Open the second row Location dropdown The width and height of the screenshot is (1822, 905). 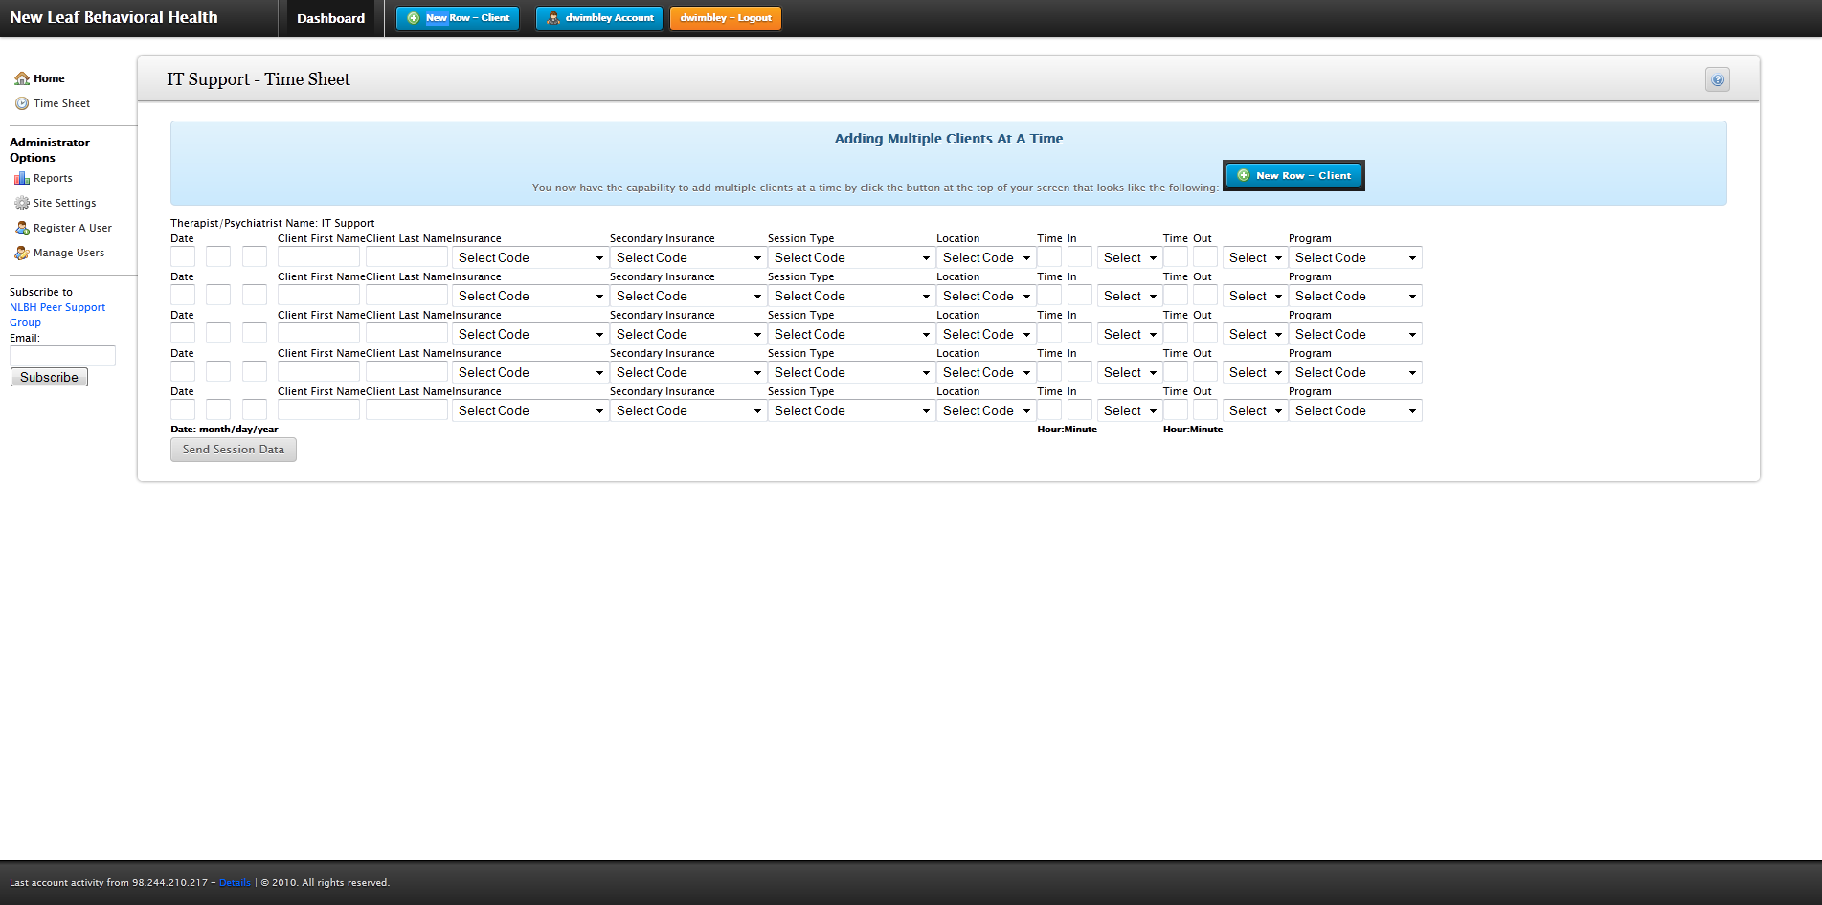click(985, 296)
